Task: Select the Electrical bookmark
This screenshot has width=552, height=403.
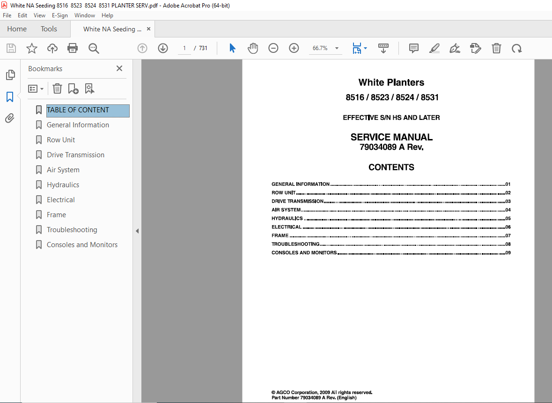Action: (60, 200)
